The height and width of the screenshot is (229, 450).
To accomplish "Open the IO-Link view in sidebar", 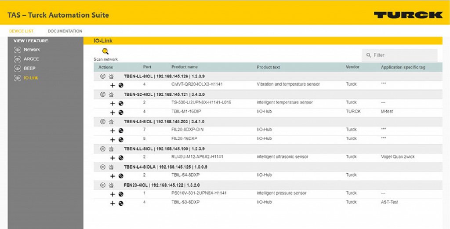I will (31, 78).
